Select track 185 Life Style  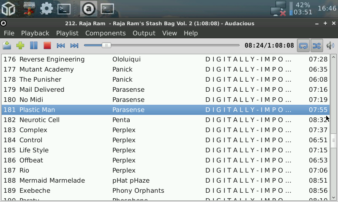pyautogui.click(x=166, y=150)
